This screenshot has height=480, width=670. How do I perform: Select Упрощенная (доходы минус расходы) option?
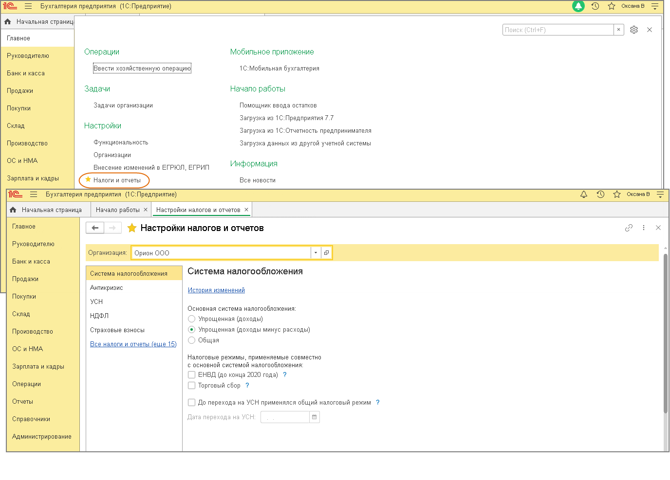(192, 330)
